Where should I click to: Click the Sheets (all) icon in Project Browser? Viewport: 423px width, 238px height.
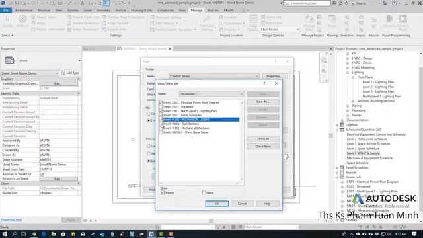[342, 177]
